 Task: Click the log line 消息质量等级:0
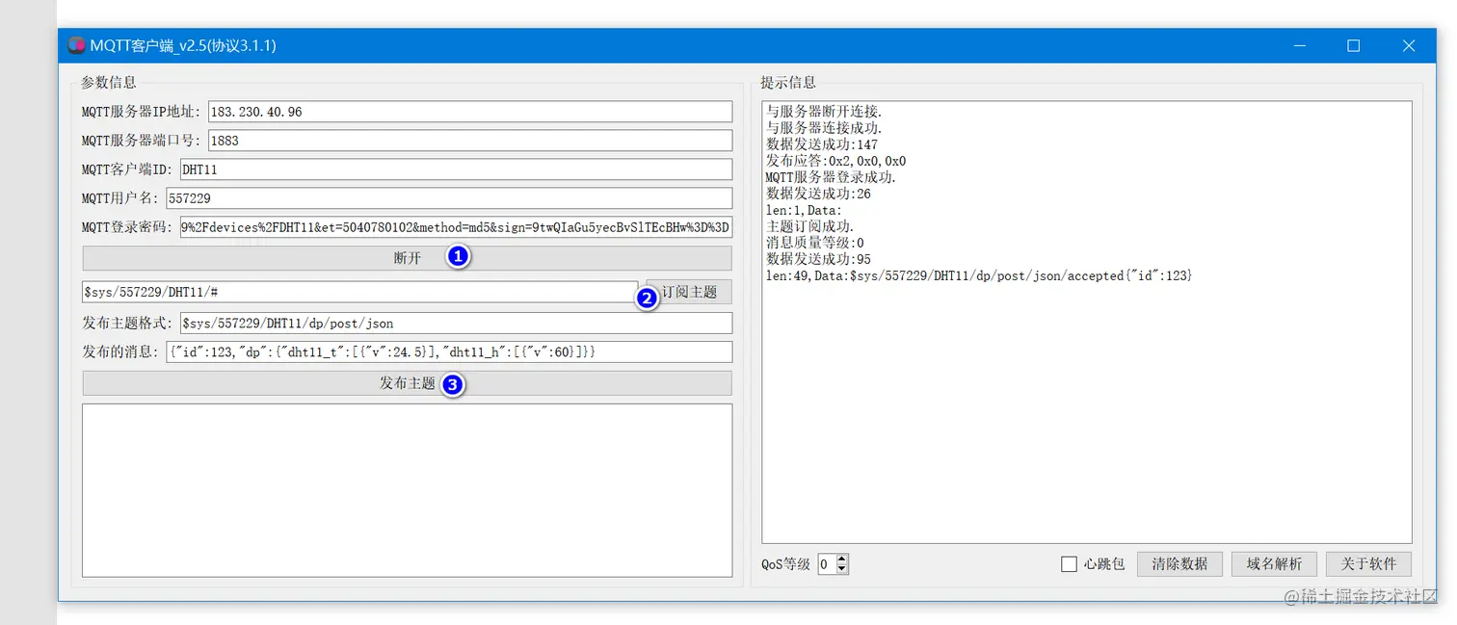815,243
